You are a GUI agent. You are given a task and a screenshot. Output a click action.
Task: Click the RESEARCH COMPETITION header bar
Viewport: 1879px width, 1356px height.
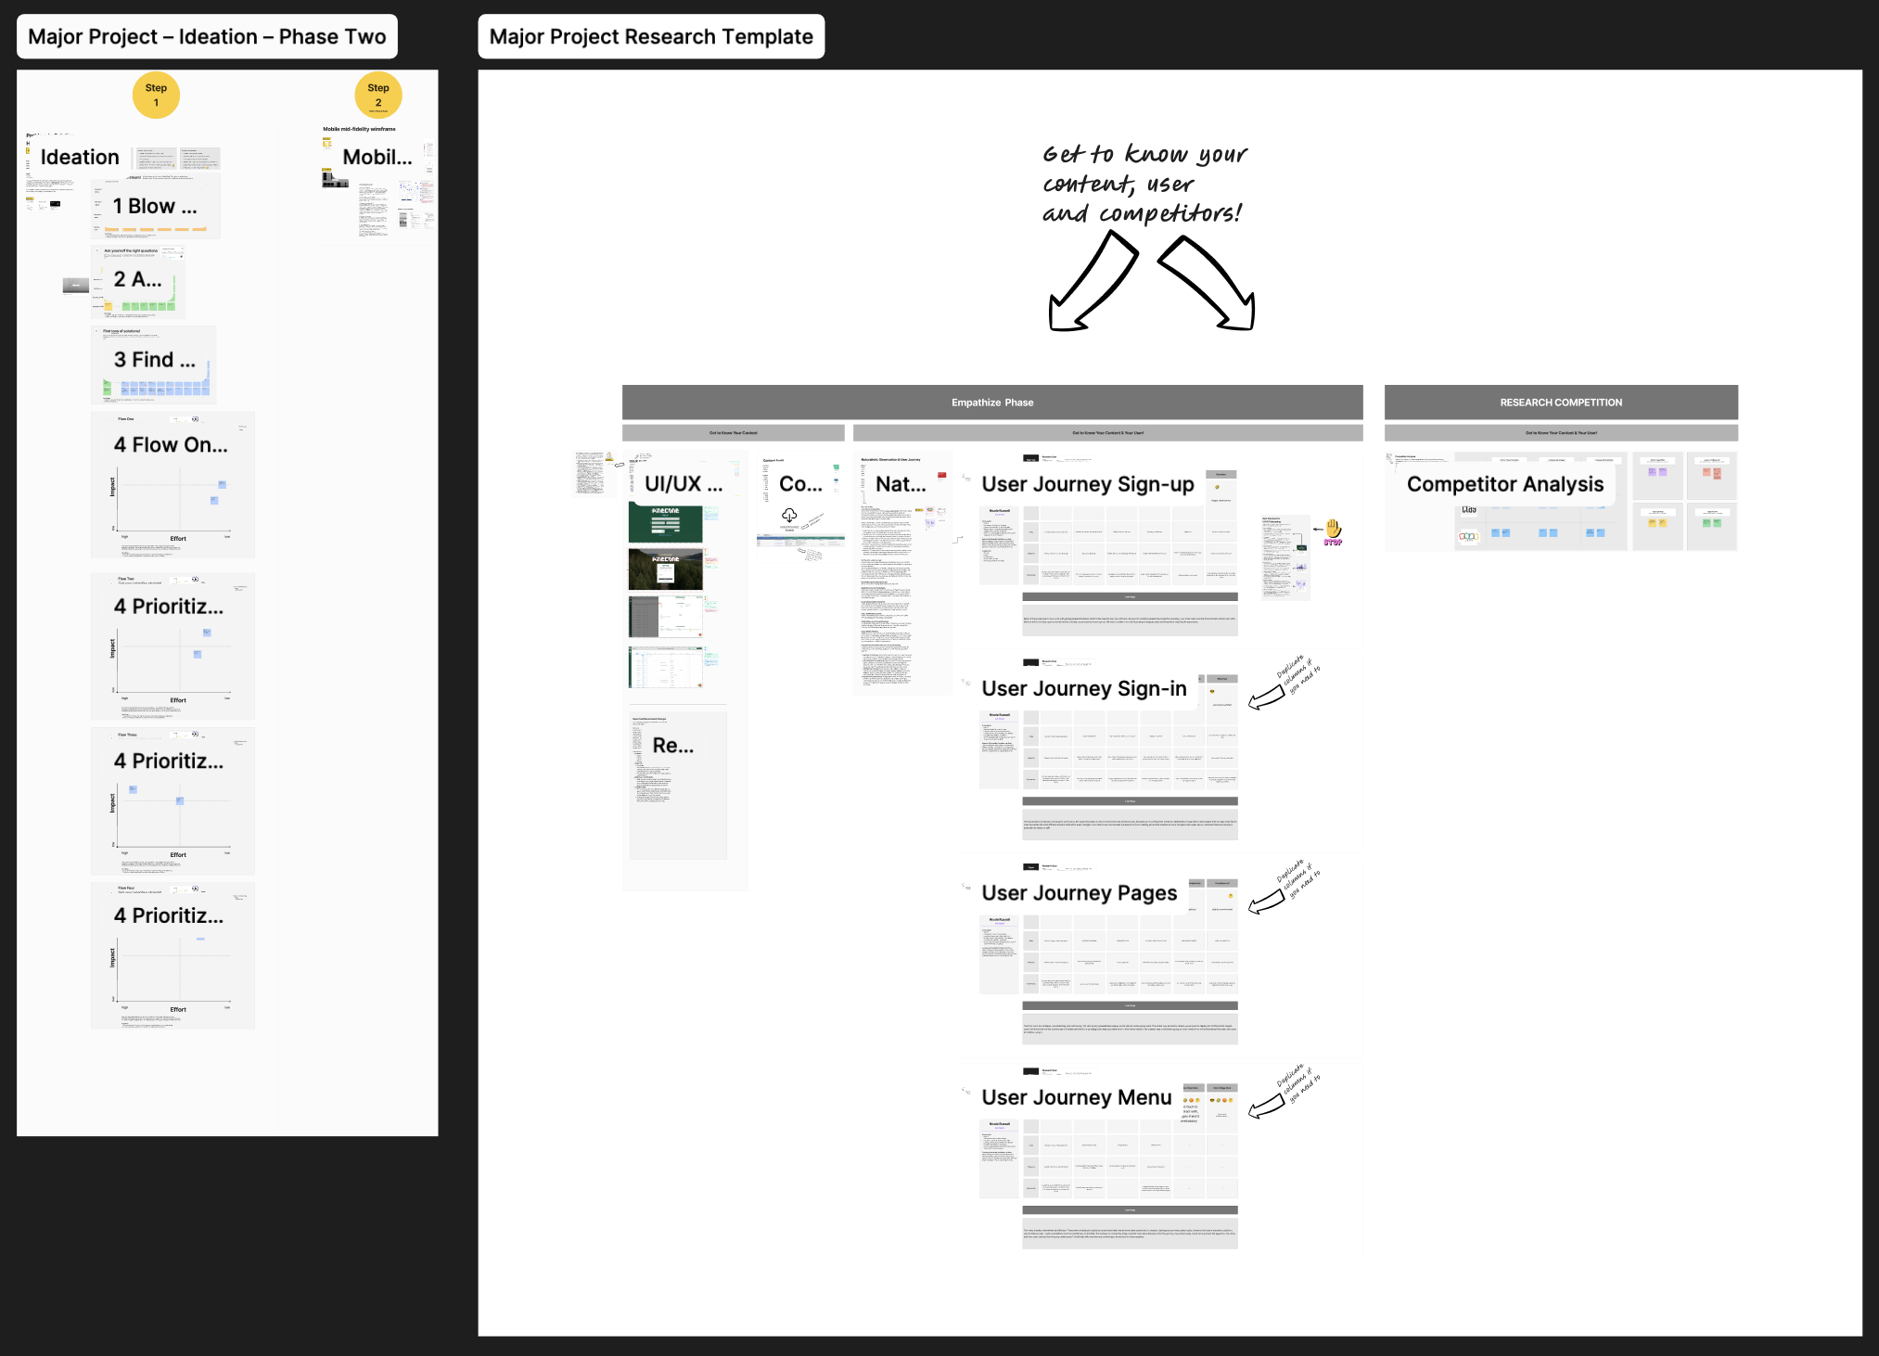click(x=1561, y=403)
